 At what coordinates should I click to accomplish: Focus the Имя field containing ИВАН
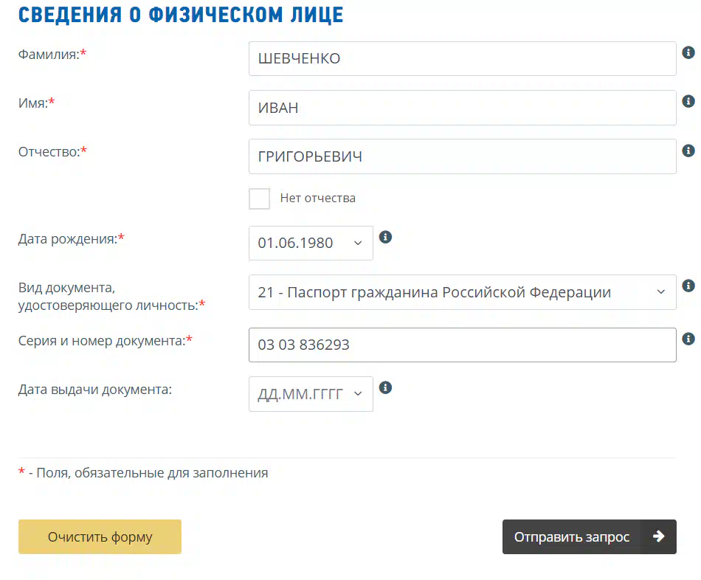point(462,108)
